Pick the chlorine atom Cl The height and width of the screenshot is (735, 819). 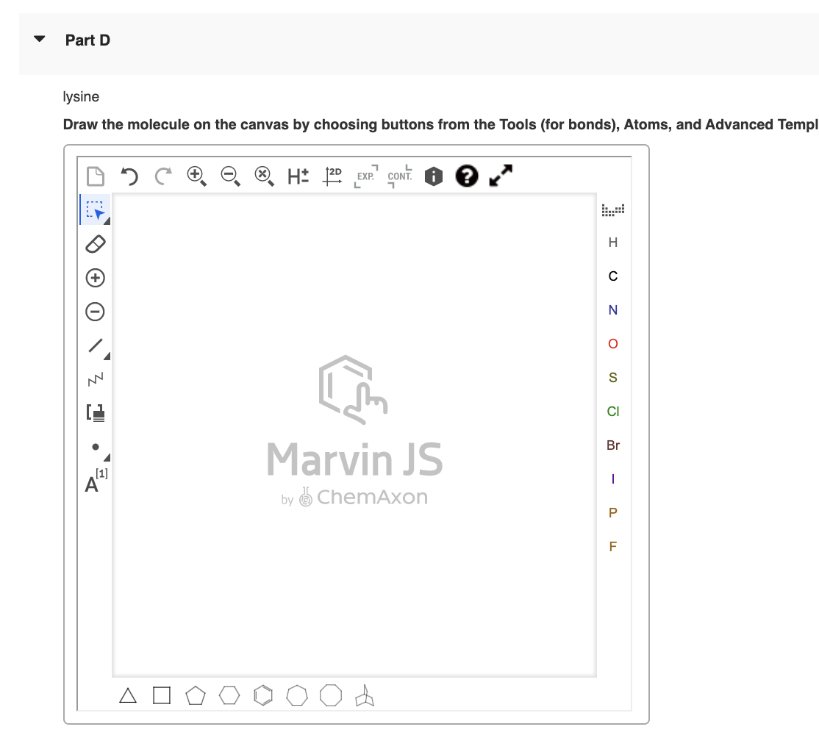click(x=613, y=412)
